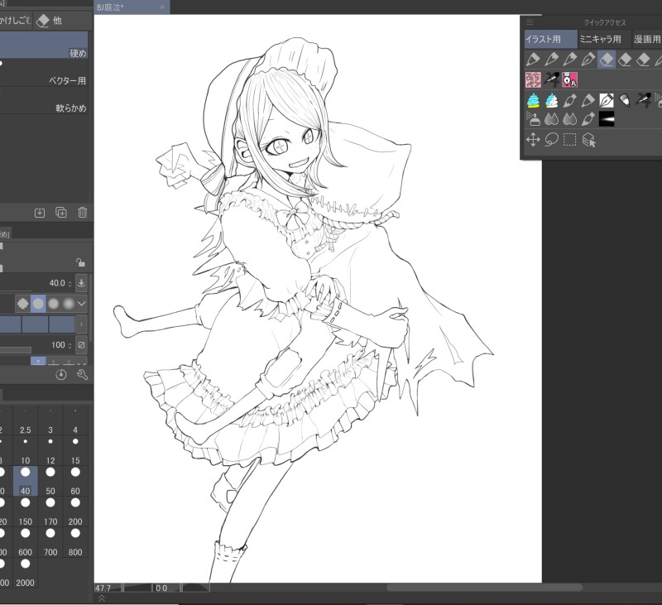Select the pen nib on white square icon
Viewport: 662px width, 605px height.
pyautogui.click(x=607, y=100)
